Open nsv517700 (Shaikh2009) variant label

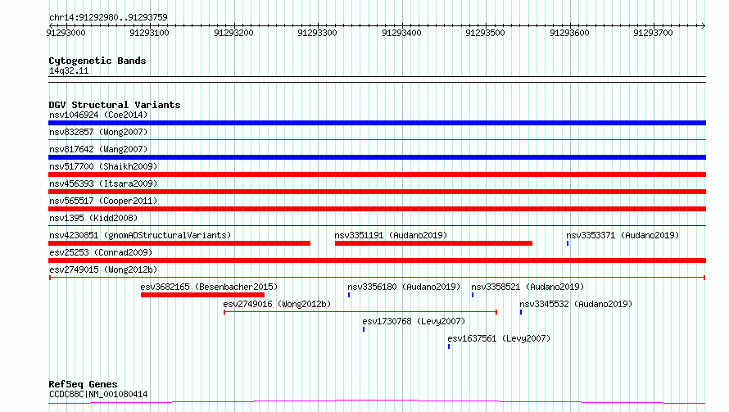pos(103,166)
